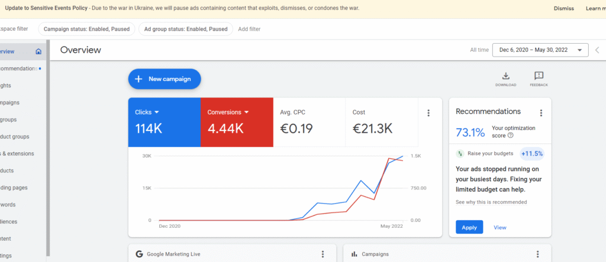Dismiss the Sensitive Events Policy banner
This screenshot has height=262, width=606.
[564, 8]
